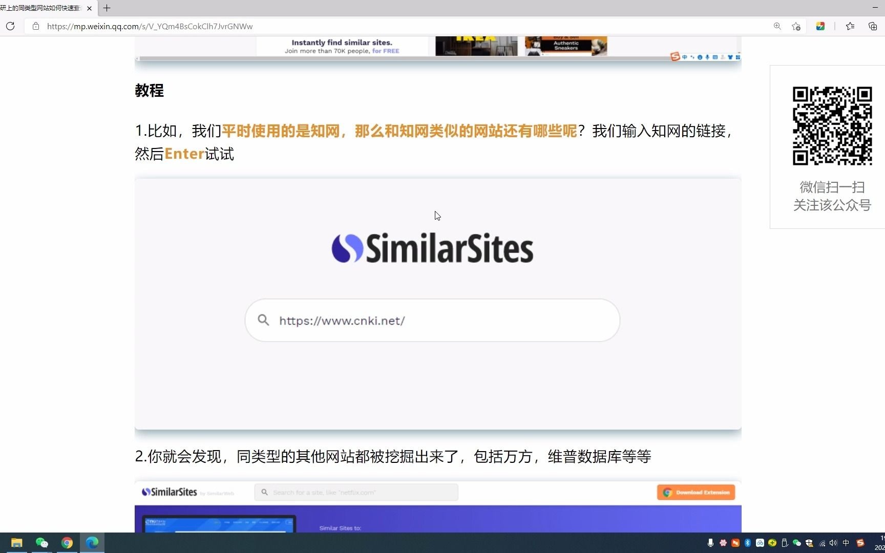Viewport: 885px width, 553px height.
Task: Open the Favorites list icon
Action: tap(850, 26)
